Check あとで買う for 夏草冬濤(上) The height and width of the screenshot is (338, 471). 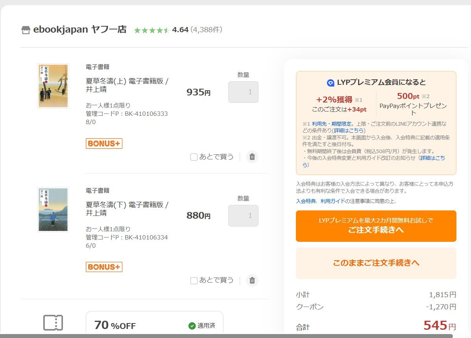(194, 157)
